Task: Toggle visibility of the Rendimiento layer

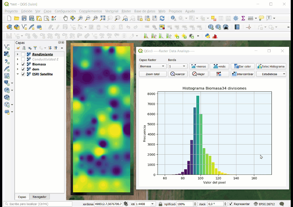Action: (23, 54)
